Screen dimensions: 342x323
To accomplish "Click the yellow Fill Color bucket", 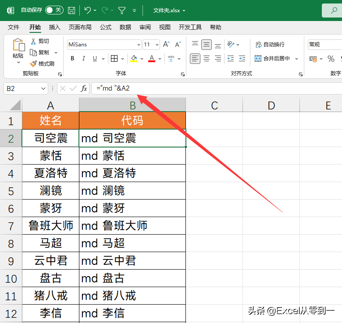I will [134, 58].
